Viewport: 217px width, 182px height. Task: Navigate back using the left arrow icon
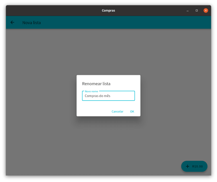click(x=12, y=23)
